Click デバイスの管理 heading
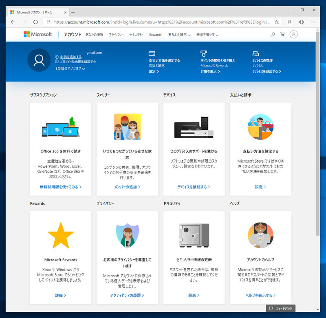This screenshot has height=318, width=326. click(x=262, y=60)
